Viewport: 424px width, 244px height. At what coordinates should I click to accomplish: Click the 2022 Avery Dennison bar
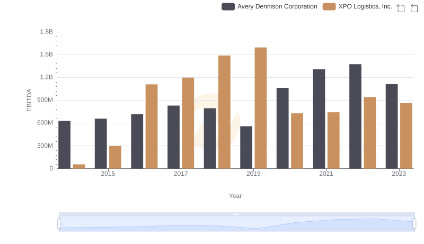(x=355, y=116)
